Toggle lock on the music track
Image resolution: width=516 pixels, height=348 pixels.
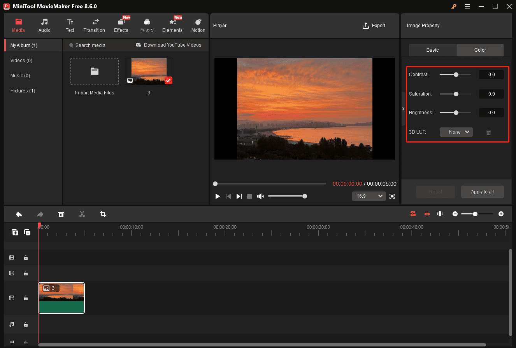26,324
